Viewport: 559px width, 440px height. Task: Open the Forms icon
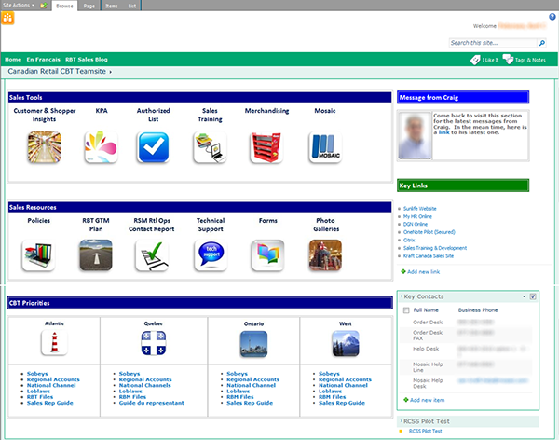pos(267,255)
